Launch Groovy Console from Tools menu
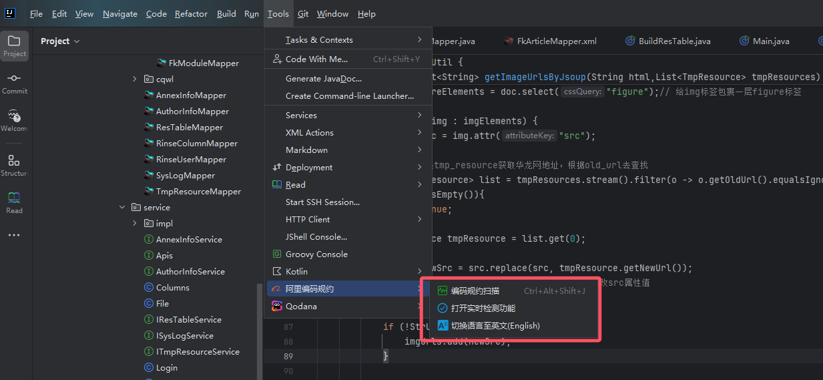823x380 pixels. pos(316,254)
